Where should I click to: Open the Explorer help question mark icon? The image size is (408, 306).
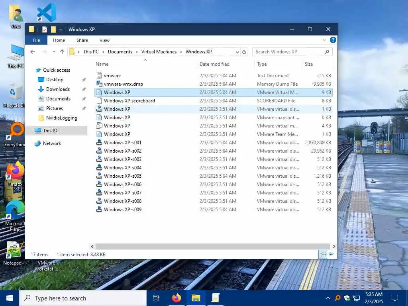coord(333,40)
